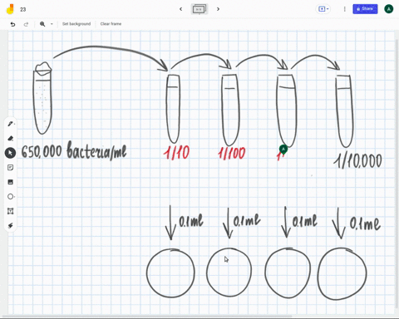Select the Circle shape tool
This screenshot has height=319, width=399.
coord(11,197)
